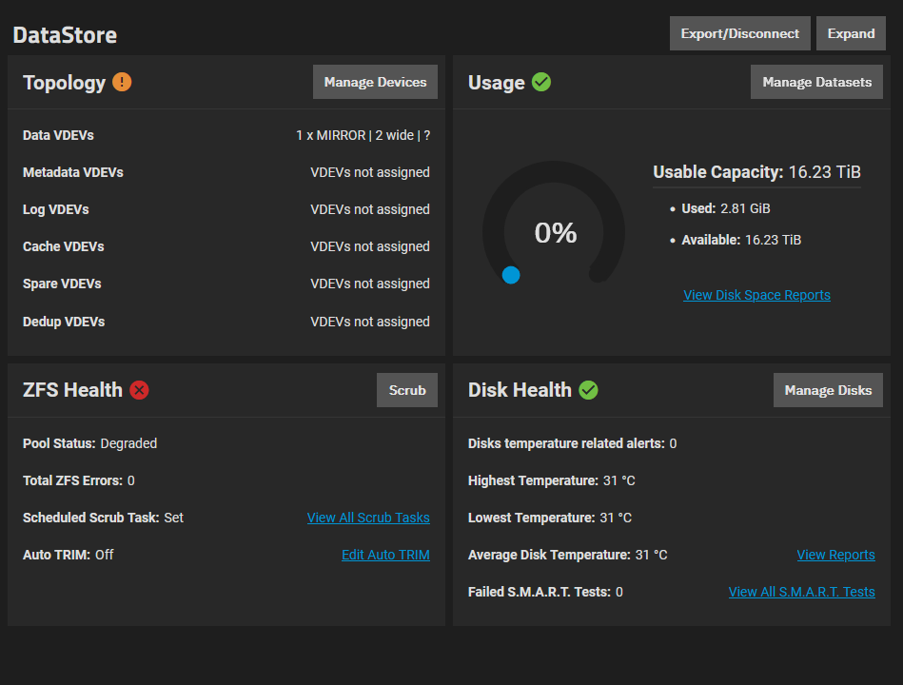Click the Usage green checkmark icon
Screen dimensions: 903x685
[x=541, y=83]
